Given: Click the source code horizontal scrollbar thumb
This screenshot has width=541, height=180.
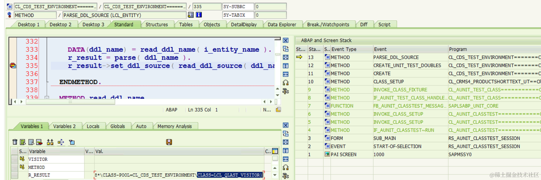Looking at the screenshot, I should tap(70, 102).
